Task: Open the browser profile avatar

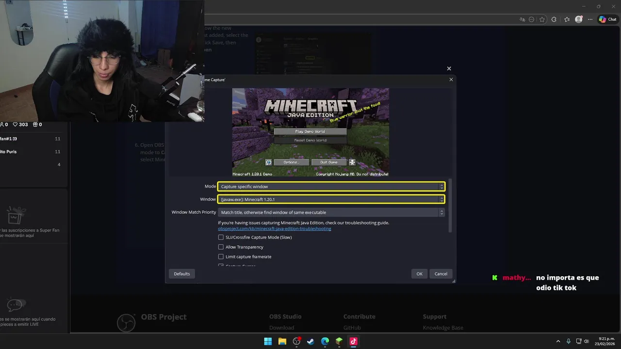Action: click(x=578, y=19)
